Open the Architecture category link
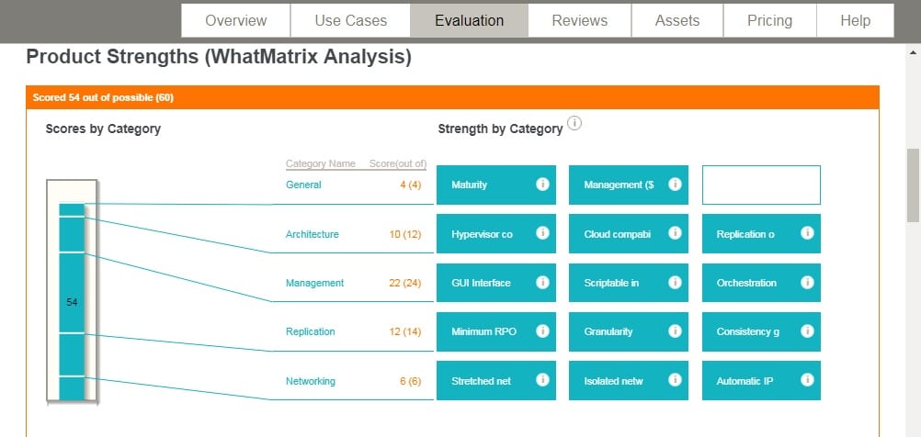 tap(312, 234)
